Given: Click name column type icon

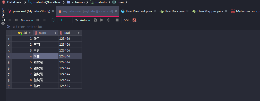Looking at the screenshot, I should pyautogui.click(x=36, y=33).
